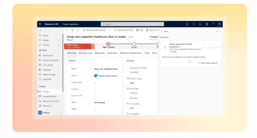Switch to the Business case tab
257x138 pixels.
85,53
